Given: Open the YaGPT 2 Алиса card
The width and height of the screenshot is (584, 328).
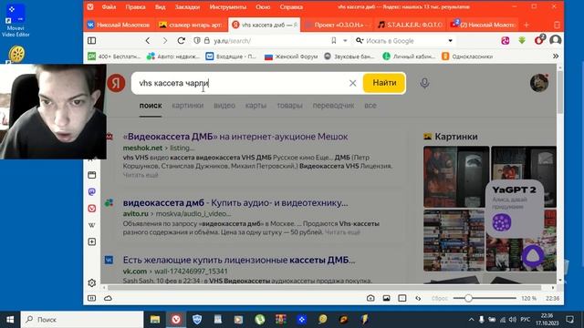Looking at the screenshot, I should pos(515,209).
